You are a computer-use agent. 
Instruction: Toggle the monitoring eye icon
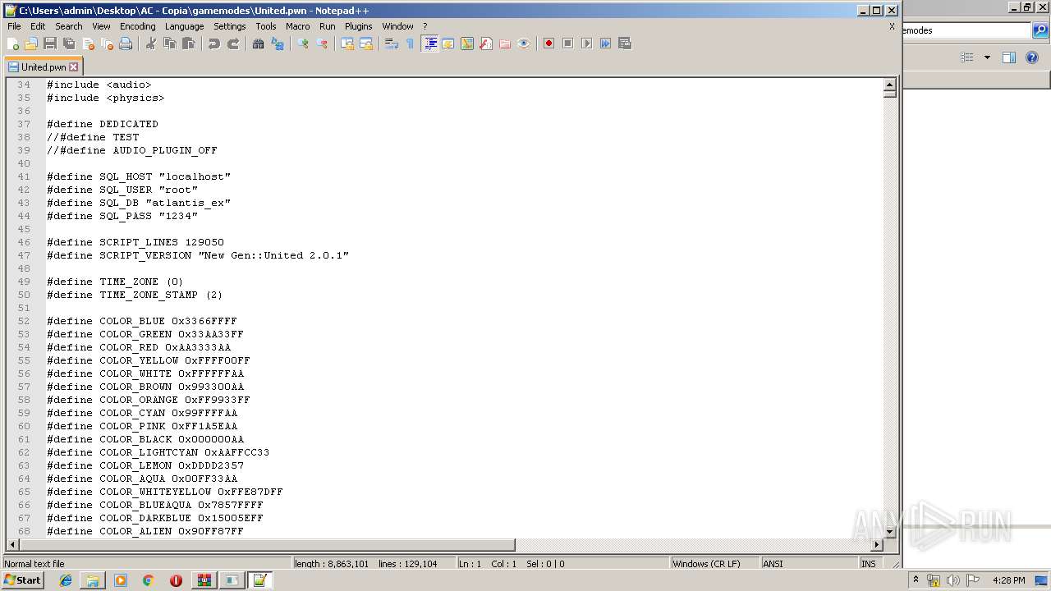point(524,44)
